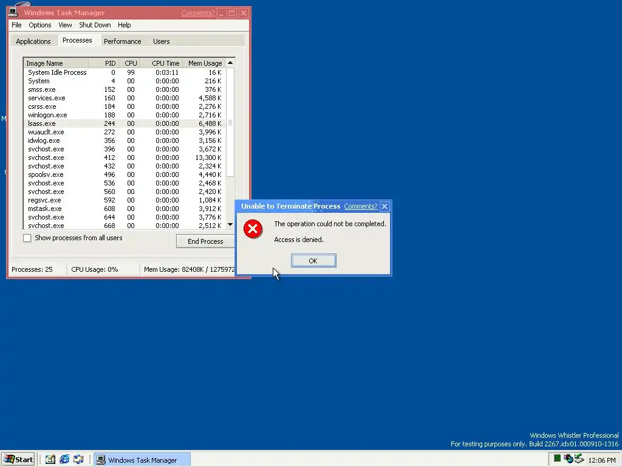This screenshot has height=467, width=622.
Task: Select the Processes tab
Action: coord(77,40)
